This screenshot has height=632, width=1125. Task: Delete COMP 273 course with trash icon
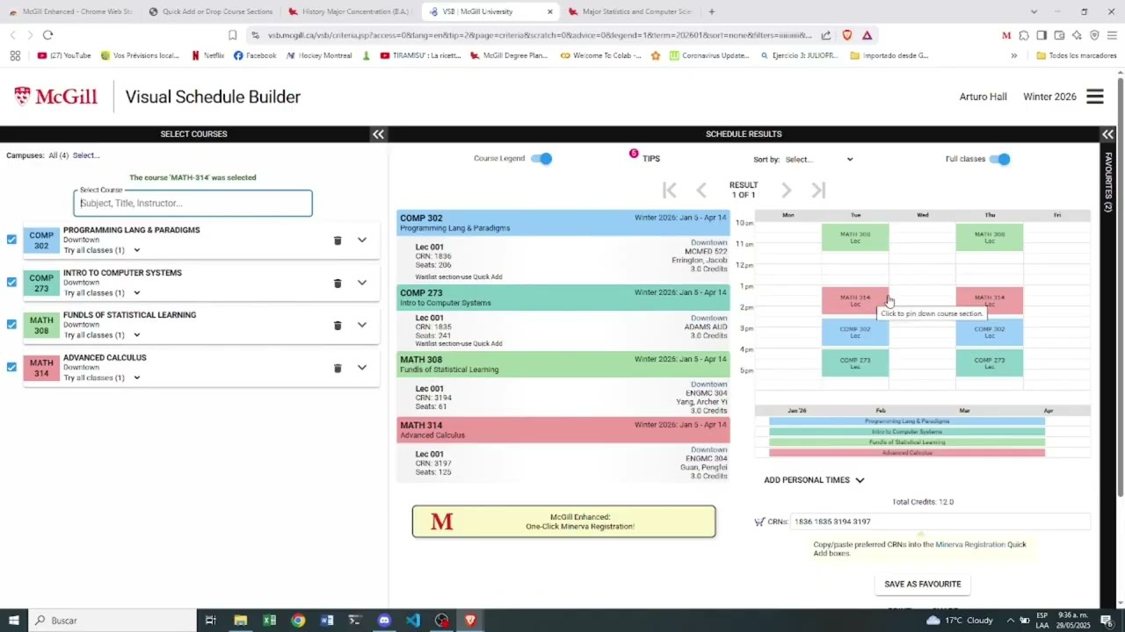pos(337,283)
